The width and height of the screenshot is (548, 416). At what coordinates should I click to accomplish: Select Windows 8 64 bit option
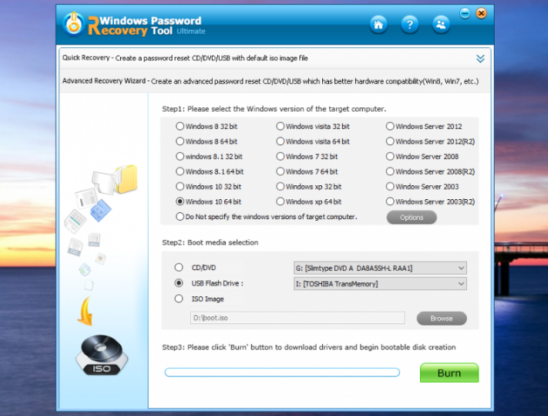(207, 141)
